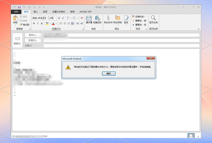Decrease the paragraph indent
212x143 pixels.
tap(78, 24)
